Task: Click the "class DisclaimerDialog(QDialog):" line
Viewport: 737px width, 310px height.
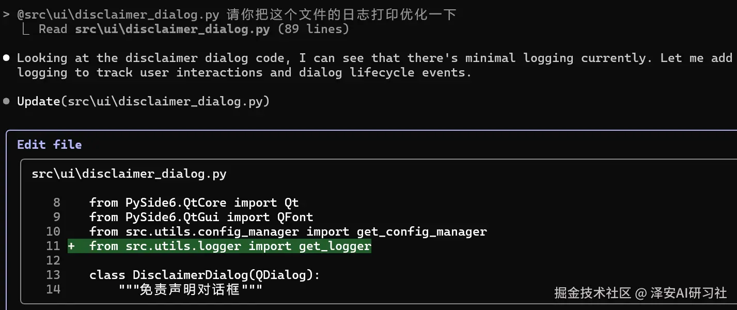Action: tap(205, 275)
